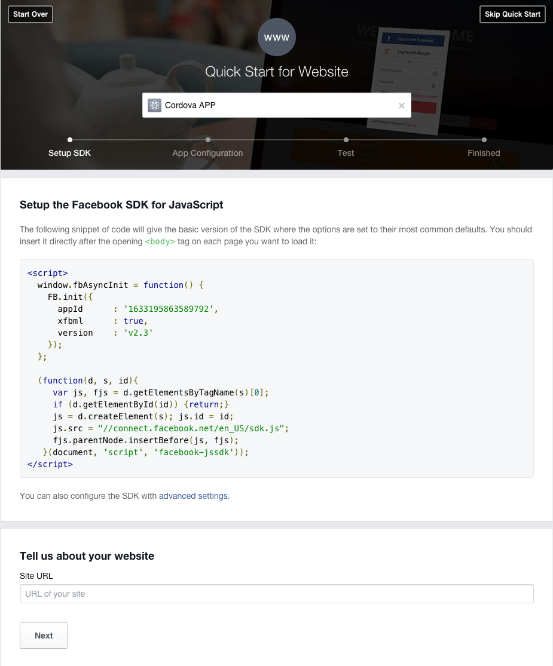Click the appId value '1633195863589792'

[169, 309]
